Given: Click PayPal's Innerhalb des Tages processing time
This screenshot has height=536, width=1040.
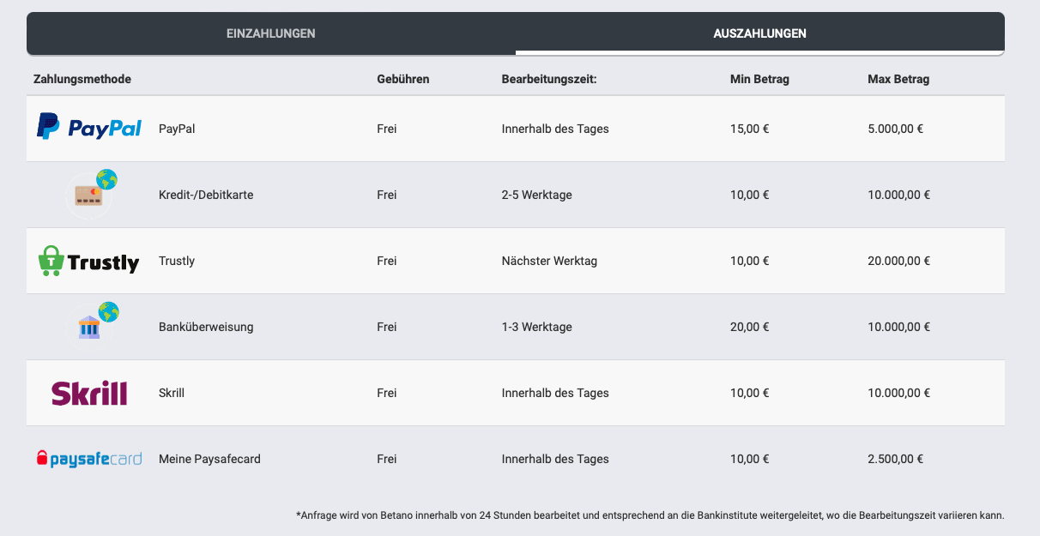Looking at the screenshot, I should [555, 129].
